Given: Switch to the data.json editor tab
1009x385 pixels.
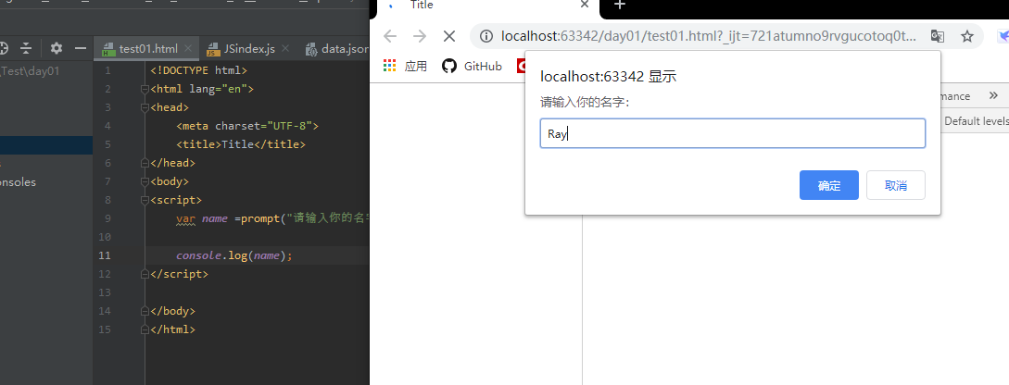Looking at the screenshot, I should click(337, 48).
